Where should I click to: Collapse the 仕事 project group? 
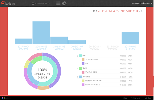pyautogui.click(x=78, y=56)
